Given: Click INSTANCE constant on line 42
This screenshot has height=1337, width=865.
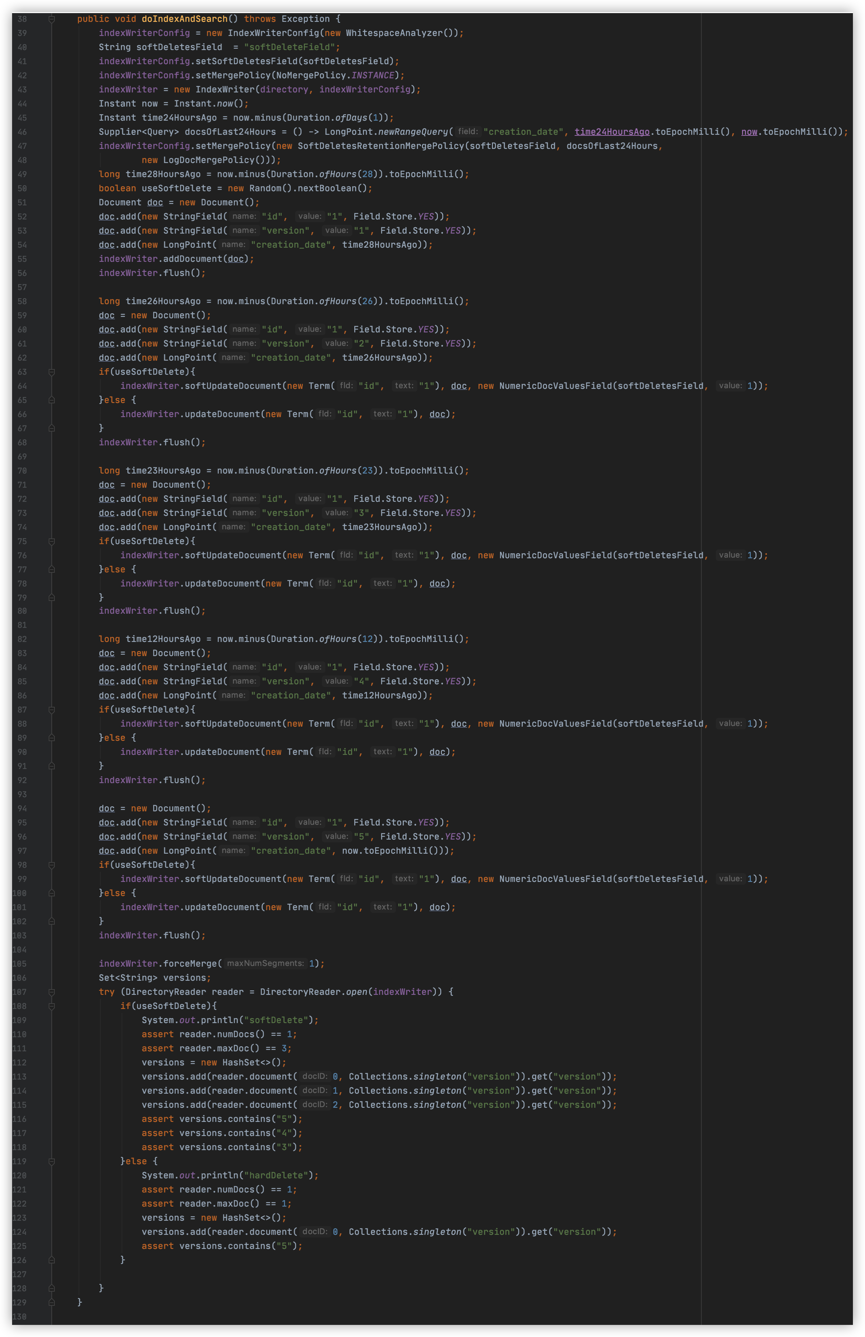Looking at the screenshot, I should (373, 75).
